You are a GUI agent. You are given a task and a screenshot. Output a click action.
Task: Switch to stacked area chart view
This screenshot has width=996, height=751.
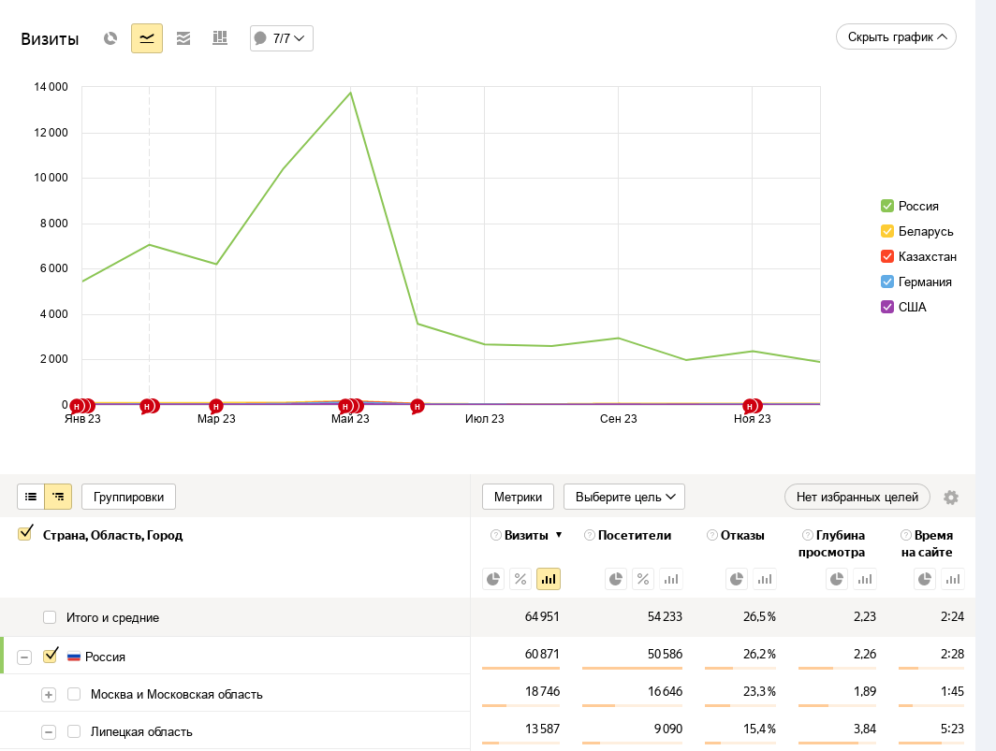coord(183,38)
